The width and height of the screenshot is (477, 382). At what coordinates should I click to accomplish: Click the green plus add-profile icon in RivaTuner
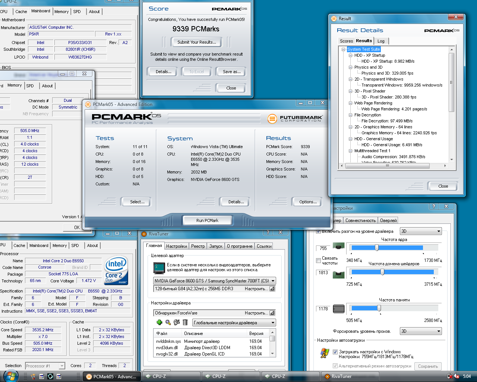click(x=159, y=322)
